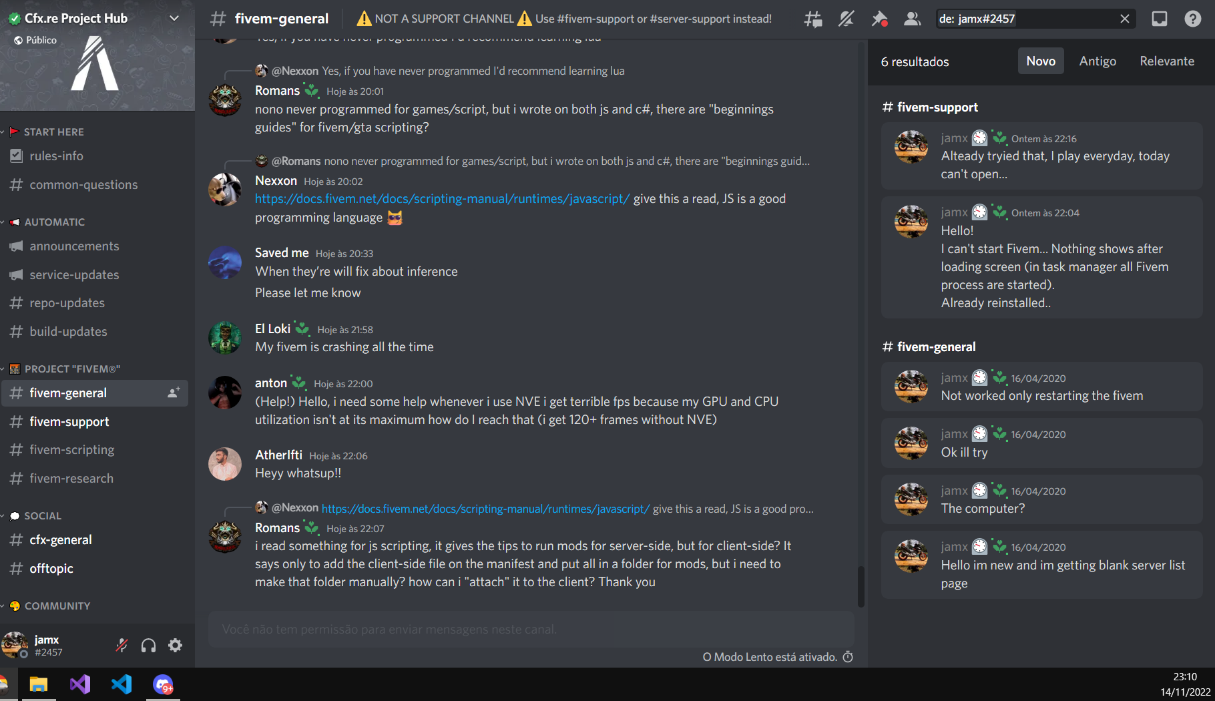Open docs link in reply preview above Romans 22:07
This screenshot has width=1215, height=701.
[x=485, y=508]
